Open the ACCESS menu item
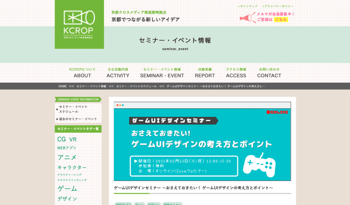Viewport: 350px width, 205px height. click(x=236, y=73)
